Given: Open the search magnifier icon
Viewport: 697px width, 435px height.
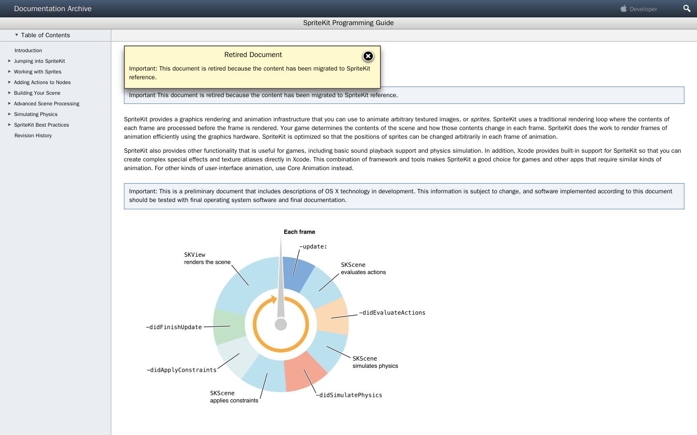Looking at the screenshot, I should point(686,8).
